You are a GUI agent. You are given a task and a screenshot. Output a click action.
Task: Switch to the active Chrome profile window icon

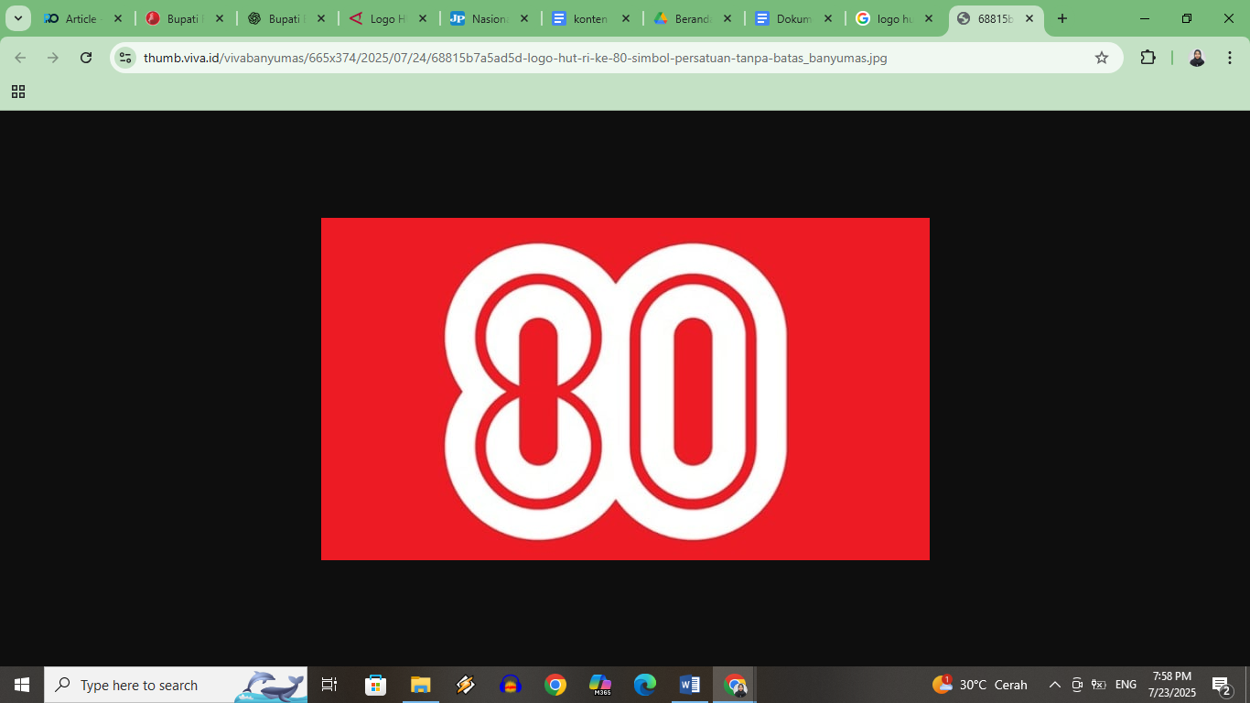click(x=735, y=685)
